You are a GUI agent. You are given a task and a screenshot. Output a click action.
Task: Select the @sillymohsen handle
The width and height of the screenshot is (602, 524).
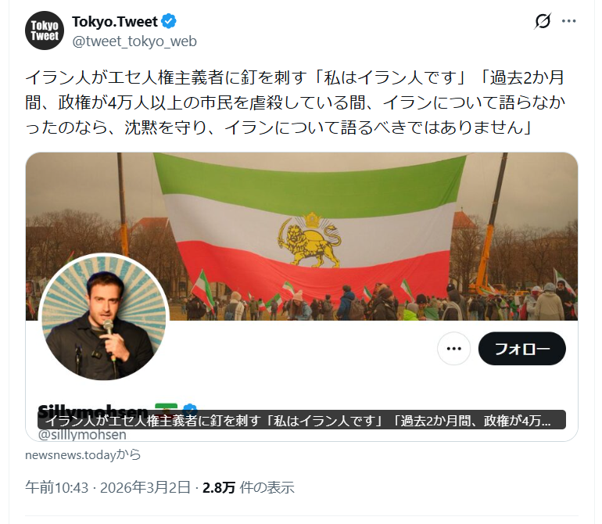(x=82, y=435)
